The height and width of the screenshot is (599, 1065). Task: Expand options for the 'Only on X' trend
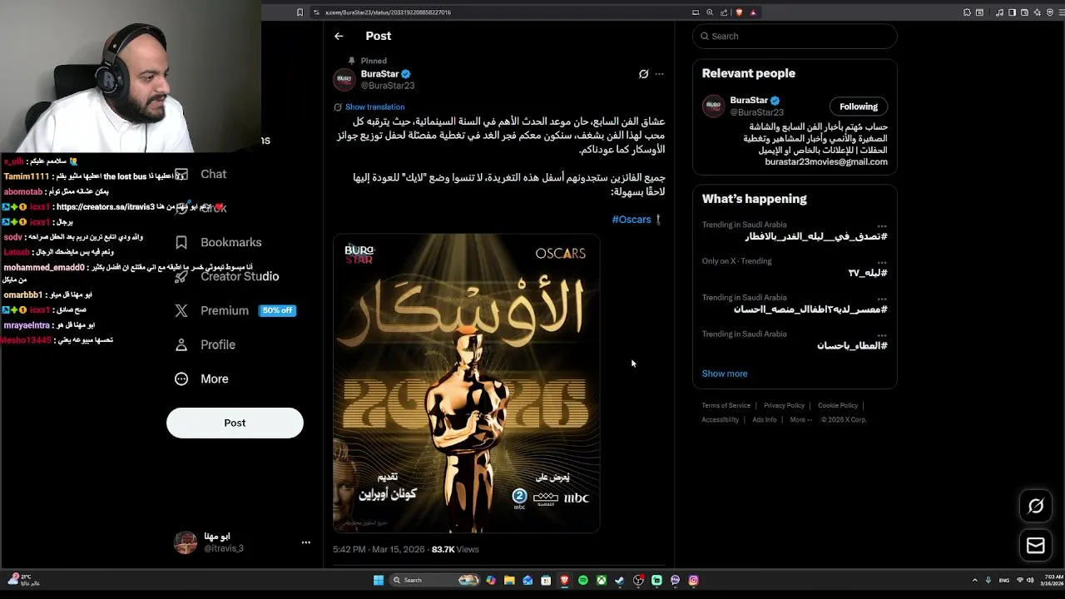[882, 262]
